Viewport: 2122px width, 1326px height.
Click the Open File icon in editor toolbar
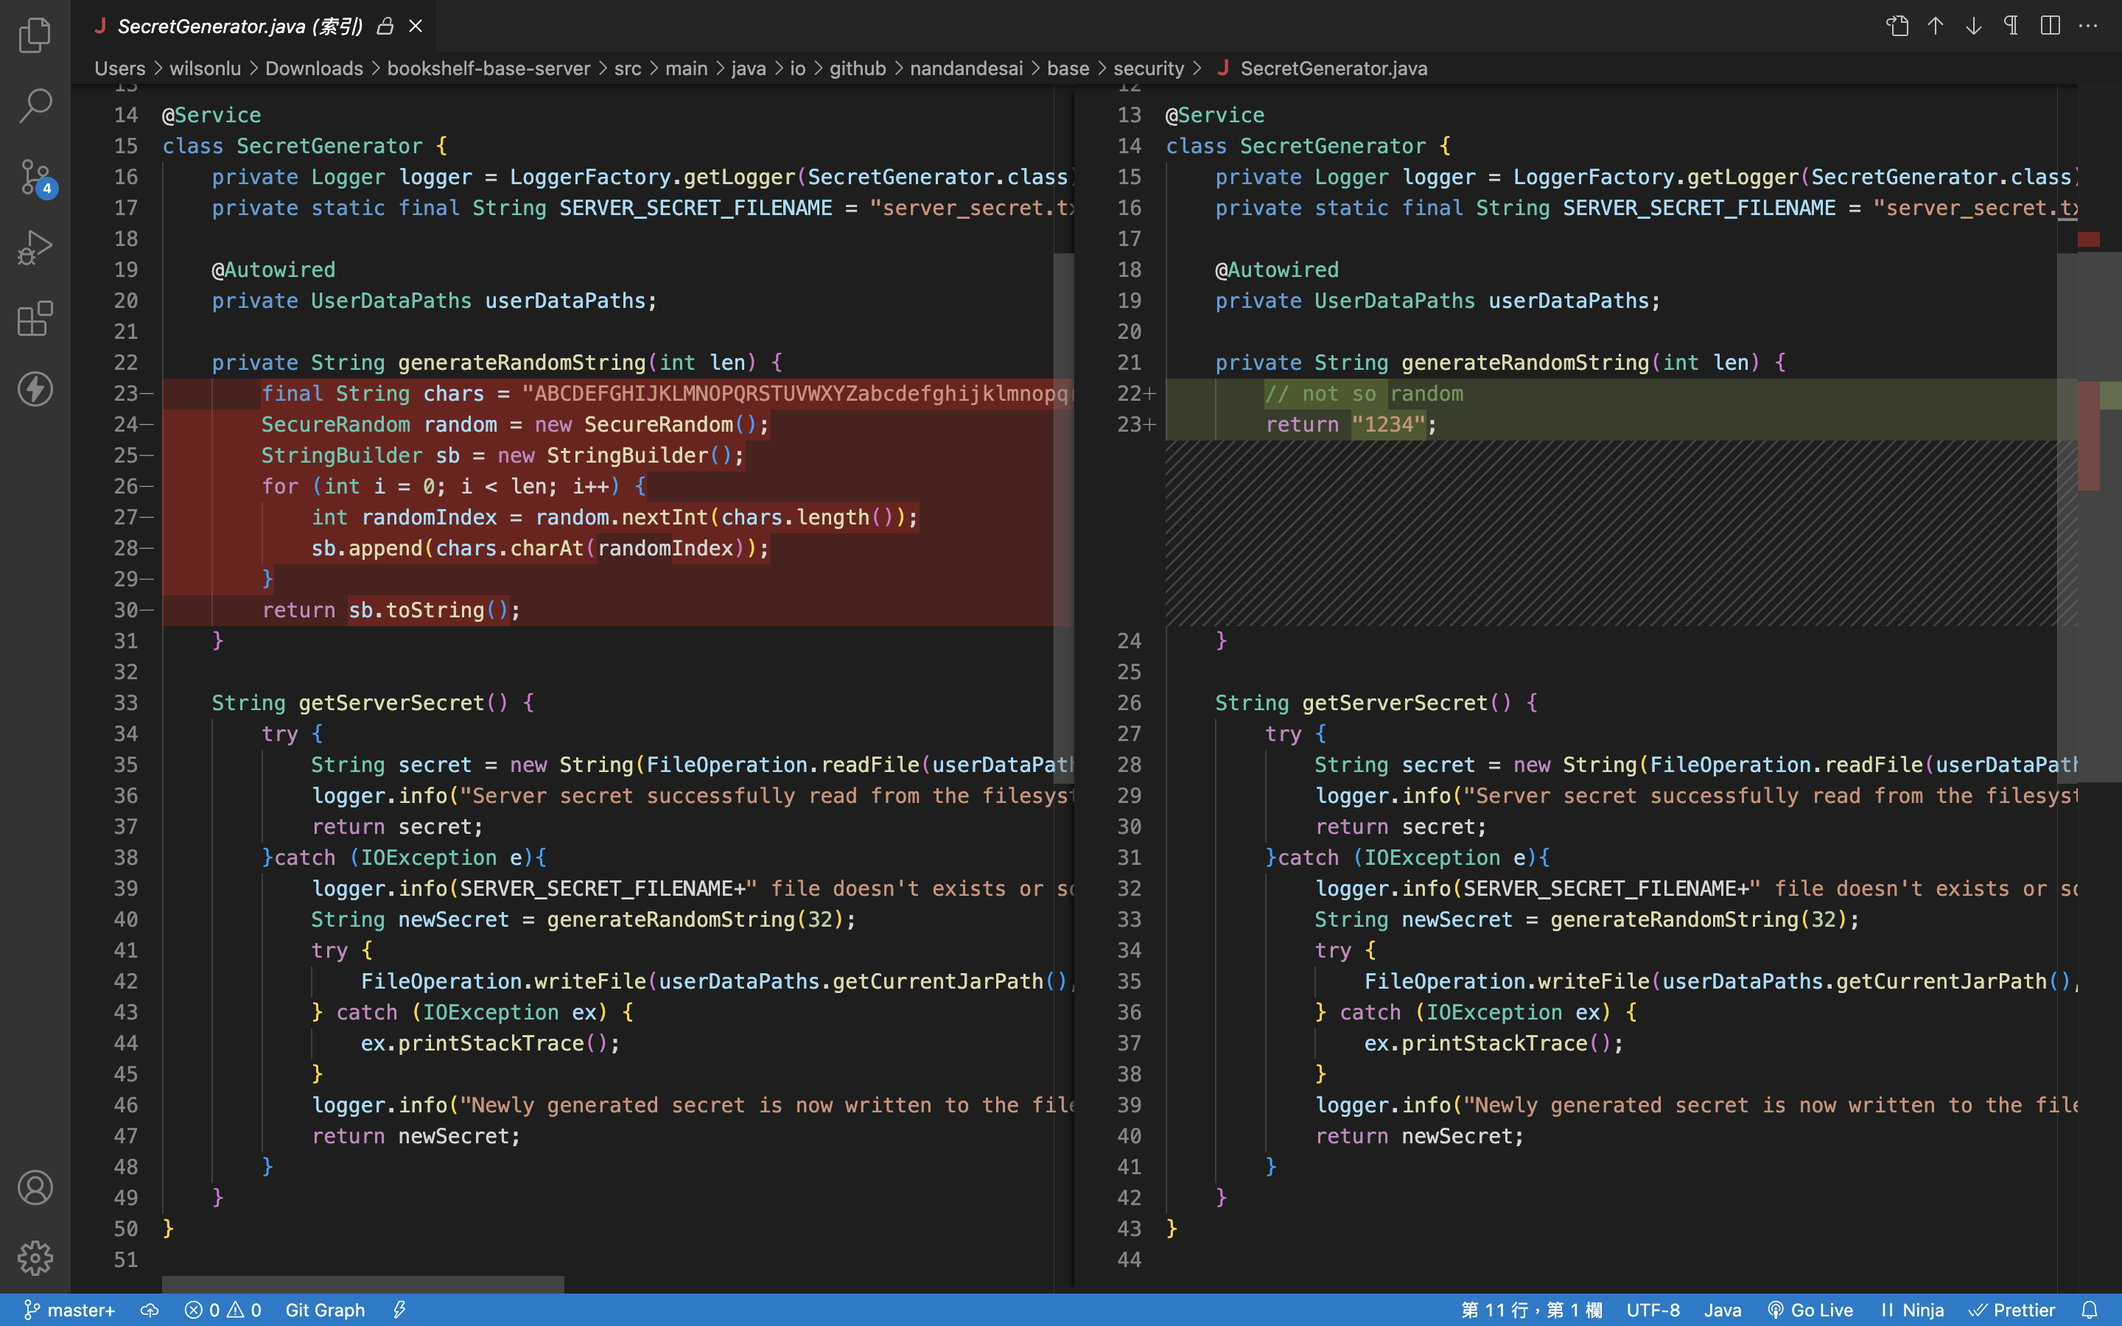1897,27
